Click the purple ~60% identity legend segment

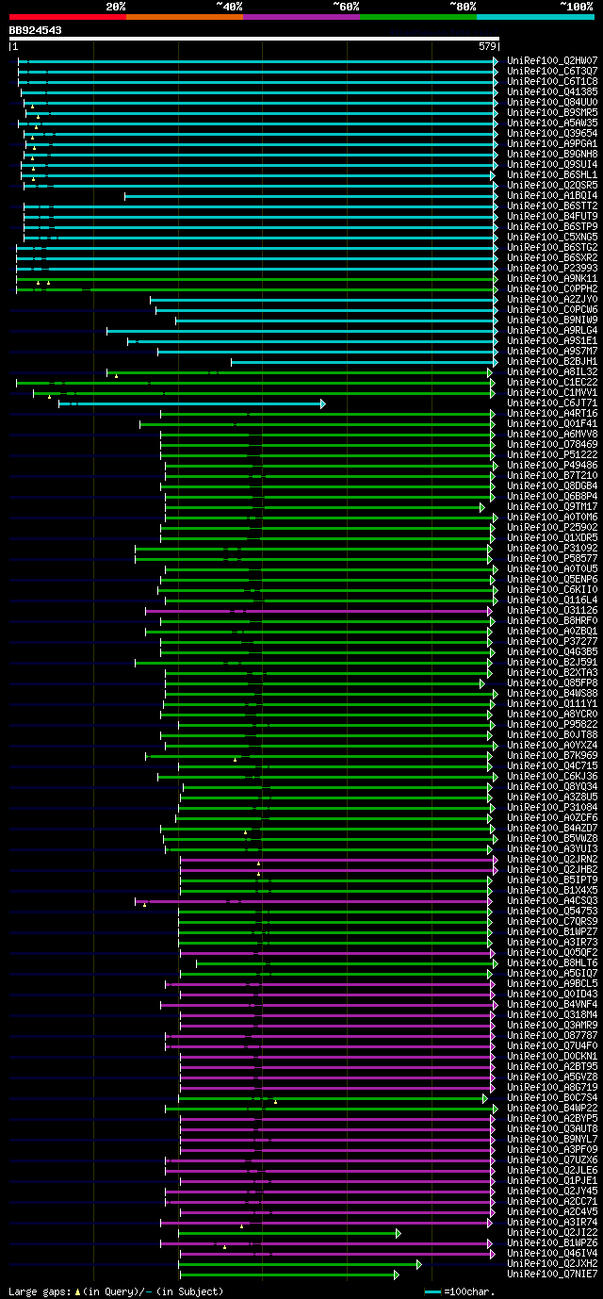point(301,17)
